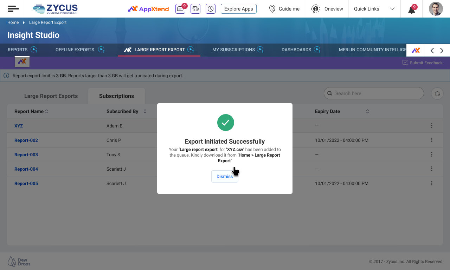This screenshot has height=270, width=450.
Task: Sort by the Expiry Date column
Action: click(367, 112)
